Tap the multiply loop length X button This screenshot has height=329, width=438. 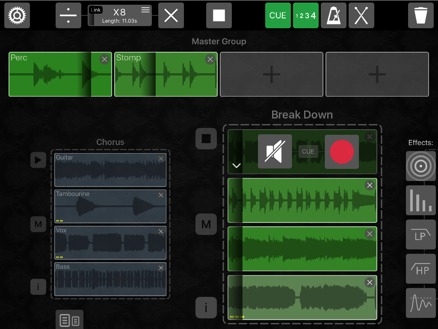[171, 15]
